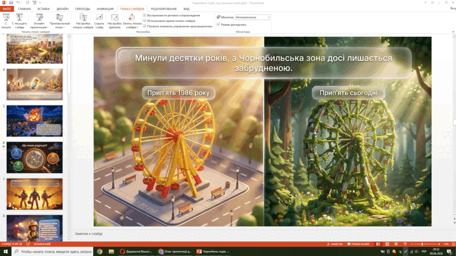The image size is (456, 256).
Task: Select slide 5 thumbnail with explosion
Action: click(34, 121)
